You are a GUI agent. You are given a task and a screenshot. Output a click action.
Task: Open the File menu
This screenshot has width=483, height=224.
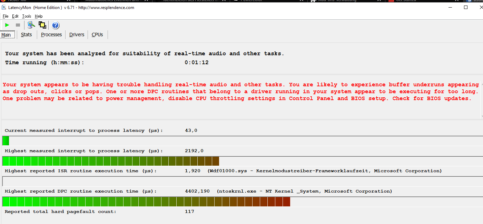(6, 16)
